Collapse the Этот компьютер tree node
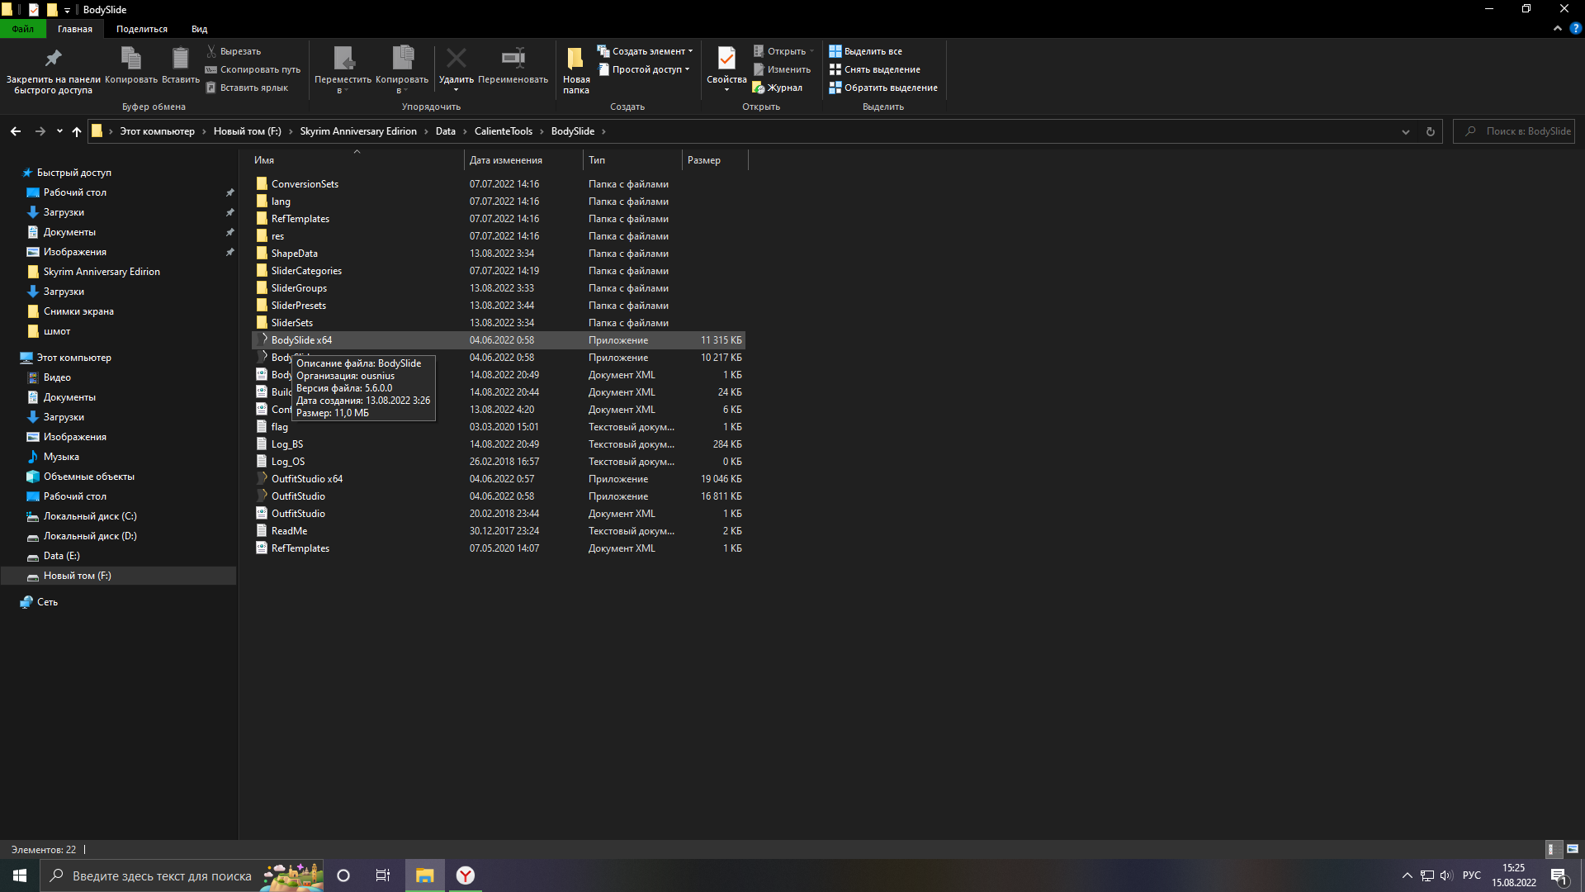 click(x=12, y=358)
